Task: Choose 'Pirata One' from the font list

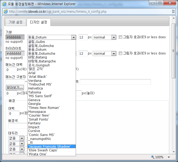Action: [52, 154]
